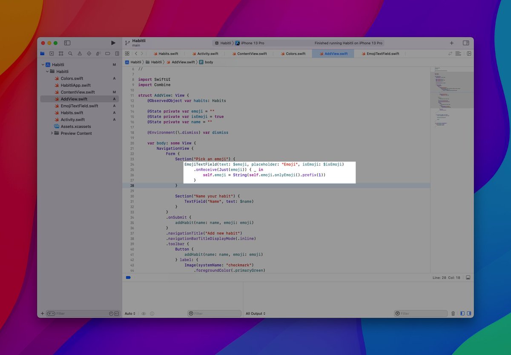Viewport: 511px width, 355px height.
Task: Open the All Output dropdown
Action: click(x=255, y=314)
